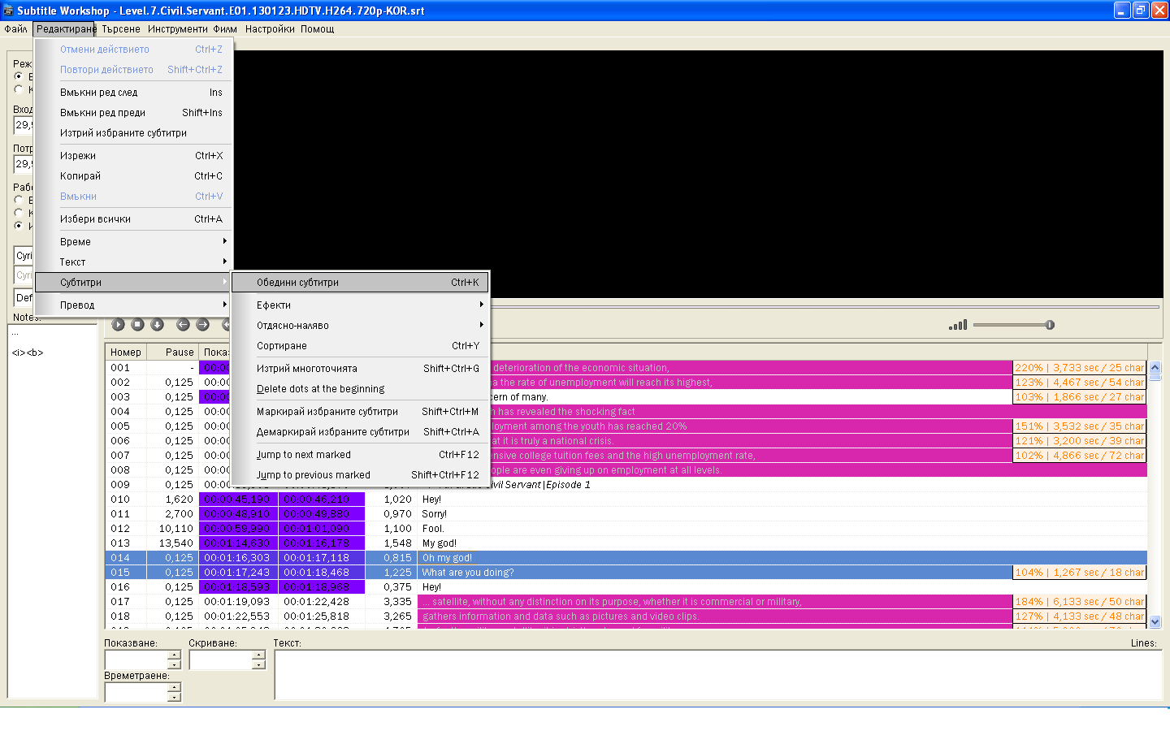Screen dimensions: 1170x731
Task: Open the Помощ menu
Action: [x=317, y=28]
